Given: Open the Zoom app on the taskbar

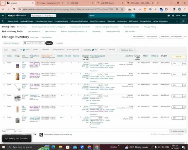Looking at the screenshot, I should point(82,147).
